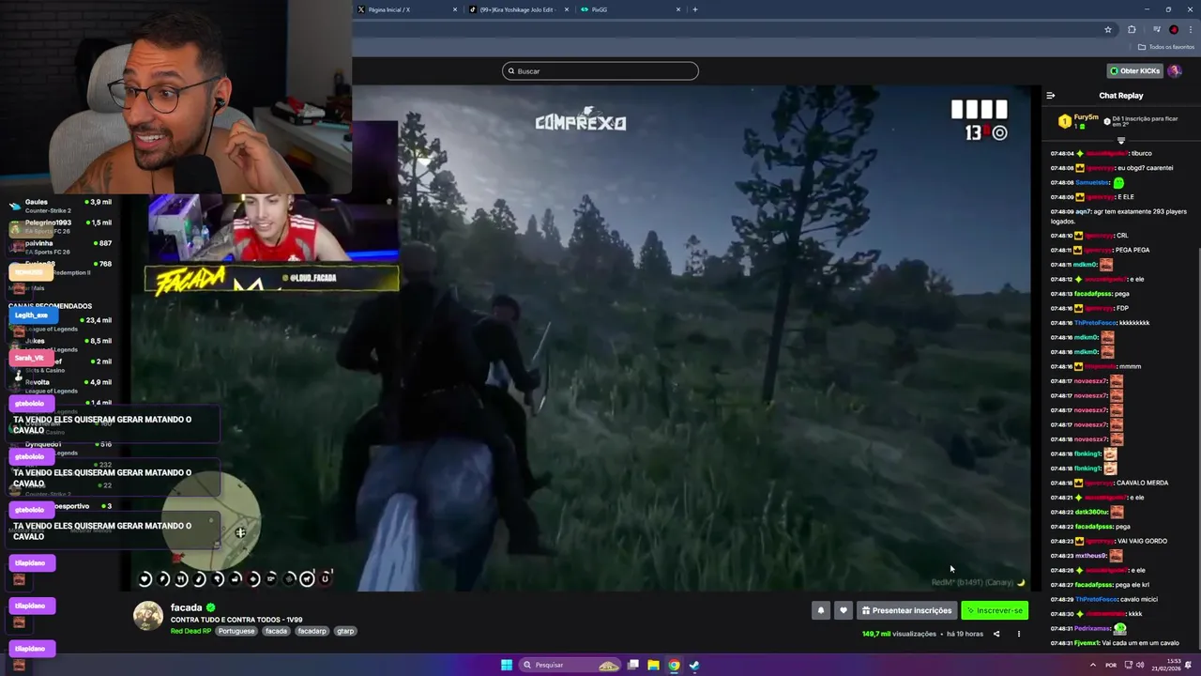
Task: Open Task View in the taskbar
Action: point(633,665)
